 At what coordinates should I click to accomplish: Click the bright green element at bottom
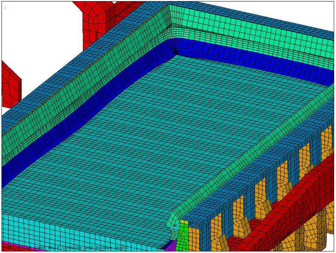tap(183, 234)
